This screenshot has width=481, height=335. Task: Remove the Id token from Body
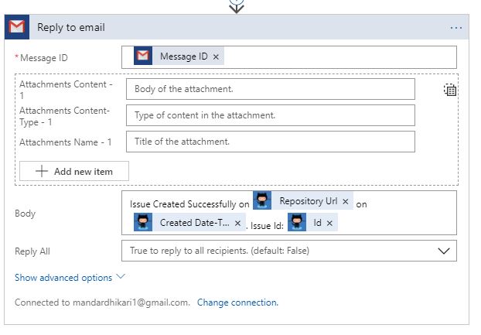[x=329, y=223]
